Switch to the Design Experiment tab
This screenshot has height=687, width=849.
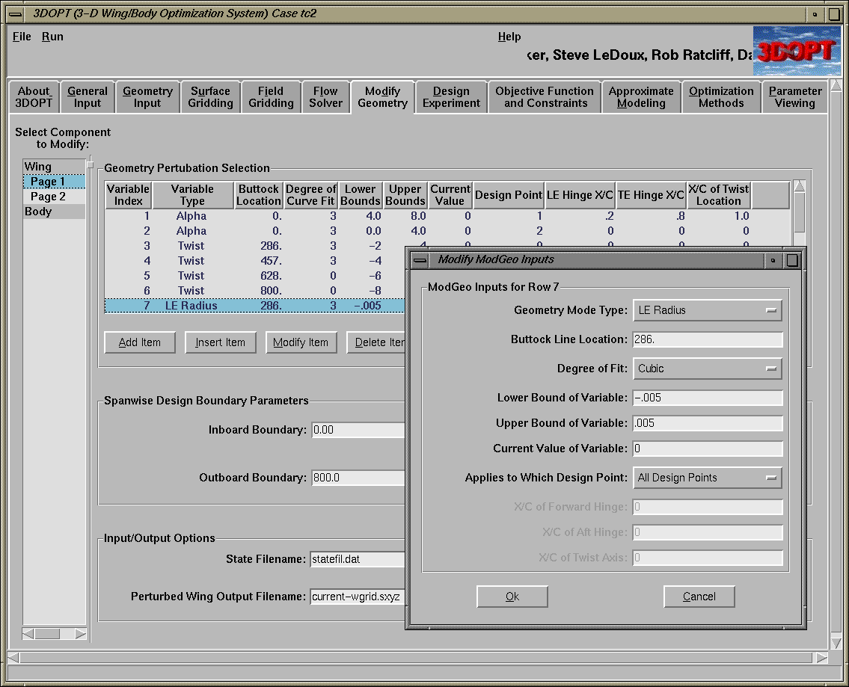pos(451,97)
